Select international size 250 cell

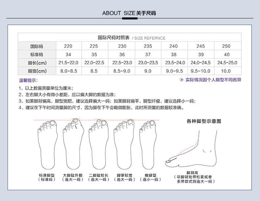pos(226,46)
